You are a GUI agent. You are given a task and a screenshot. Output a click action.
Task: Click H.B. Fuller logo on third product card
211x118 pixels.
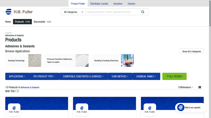click(x=150, y=110)
